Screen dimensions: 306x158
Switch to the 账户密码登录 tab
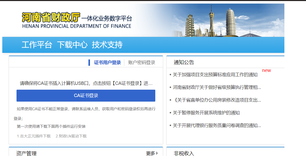pyautogui.click(x=142, y=62)
